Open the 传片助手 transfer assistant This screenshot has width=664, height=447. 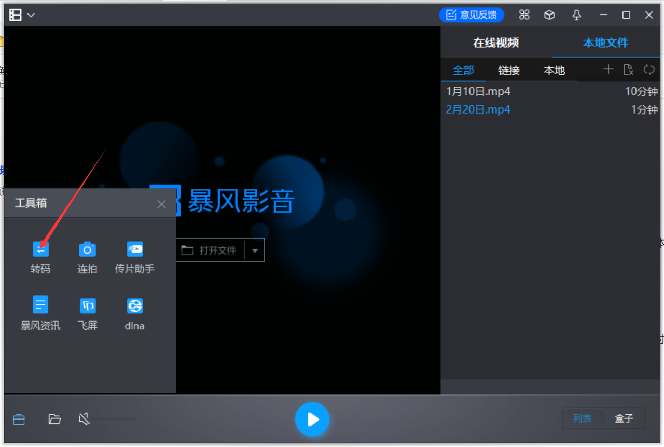[x=134, y=257]
